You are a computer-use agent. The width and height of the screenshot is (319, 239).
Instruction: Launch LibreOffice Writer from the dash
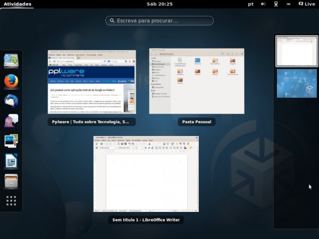[11, 161]
